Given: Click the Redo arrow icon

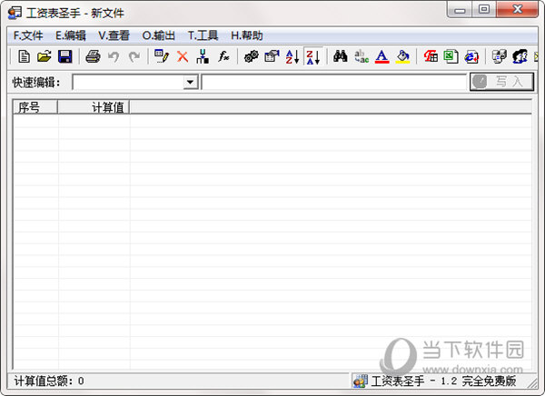Looking at the screenshot, I should point(134,56).
